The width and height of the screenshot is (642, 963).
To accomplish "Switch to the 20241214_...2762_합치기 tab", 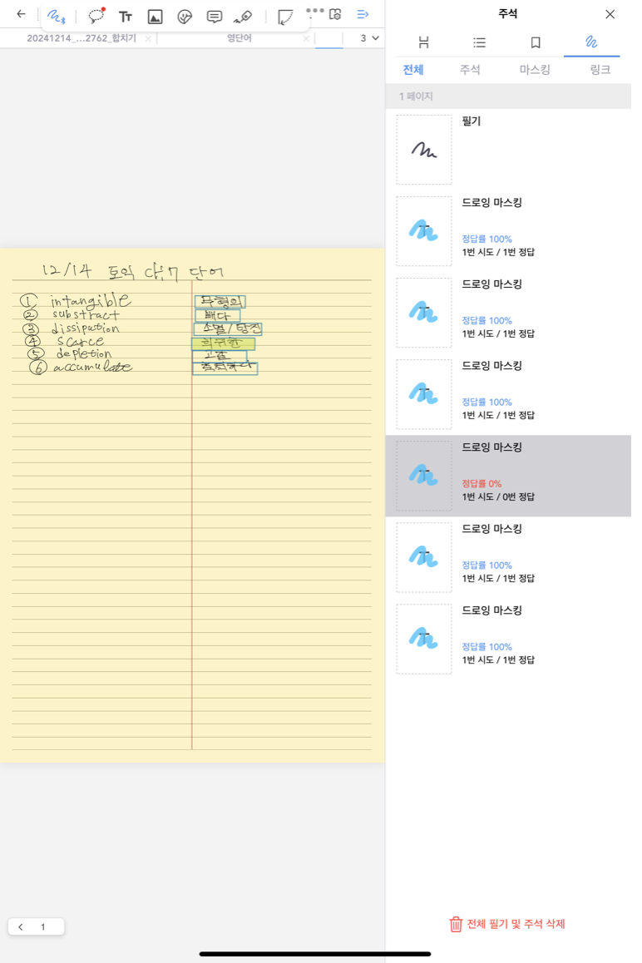I will [x=81, y=38].
